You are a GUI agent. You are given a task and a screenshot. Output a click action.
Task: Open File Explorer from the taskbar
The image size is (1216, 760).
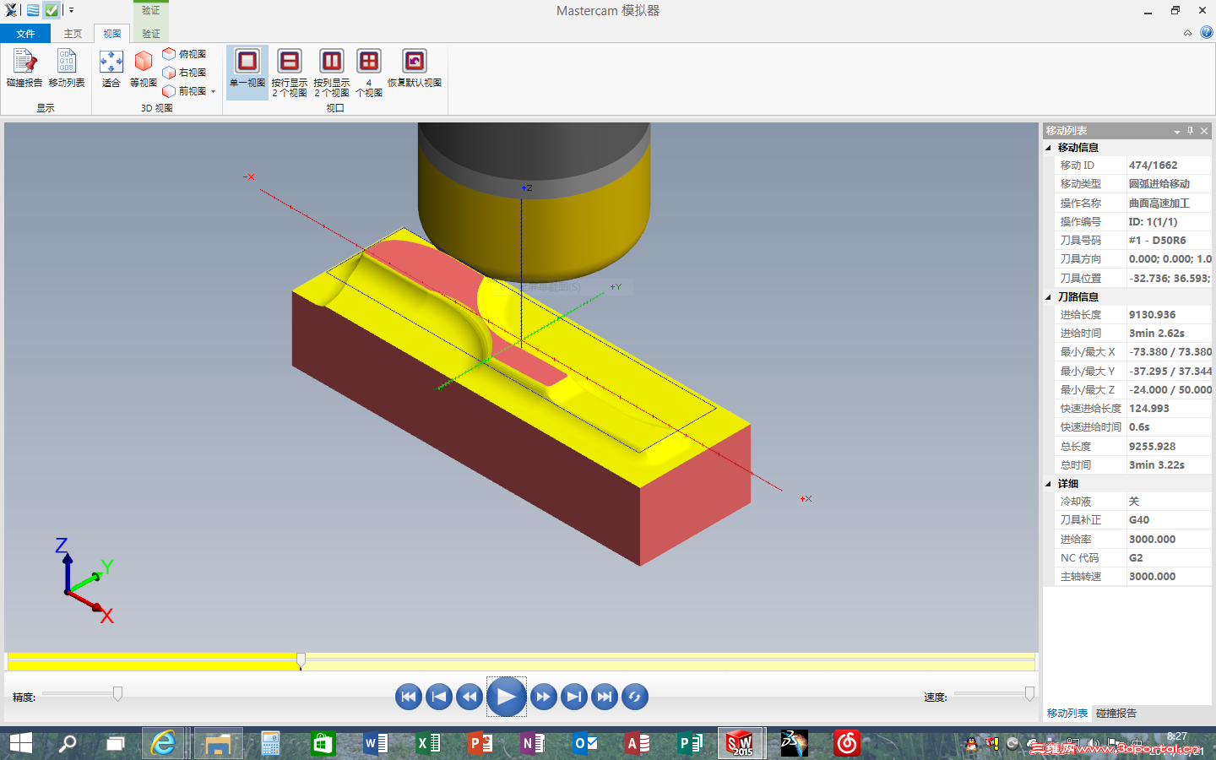point(218,743)
